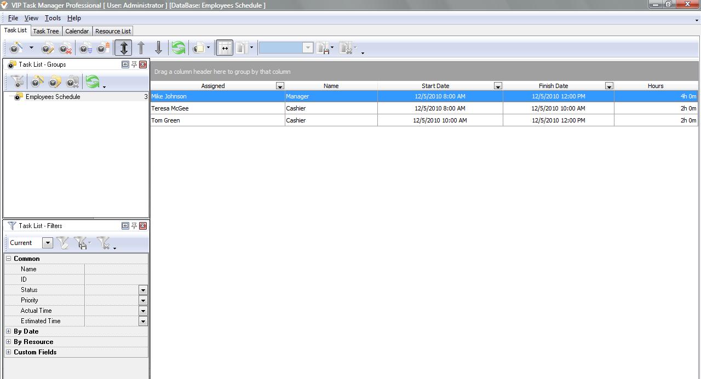Viewport: 701px width, 379px height.
Task: Select the Teresa McGee task row
Action: pyautogui.click(x=329, y=108)
